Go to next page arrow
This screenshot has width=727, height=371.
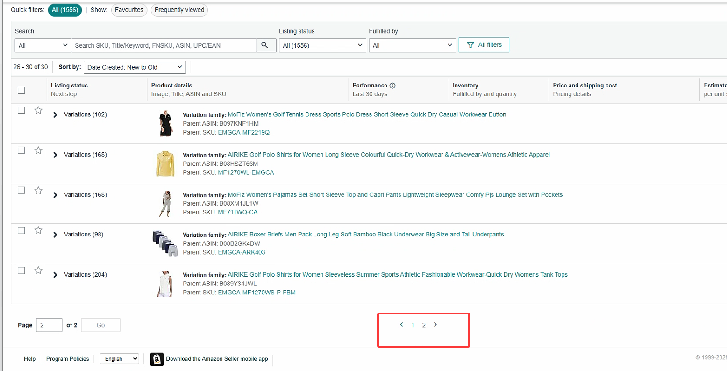tap(435, 325)
